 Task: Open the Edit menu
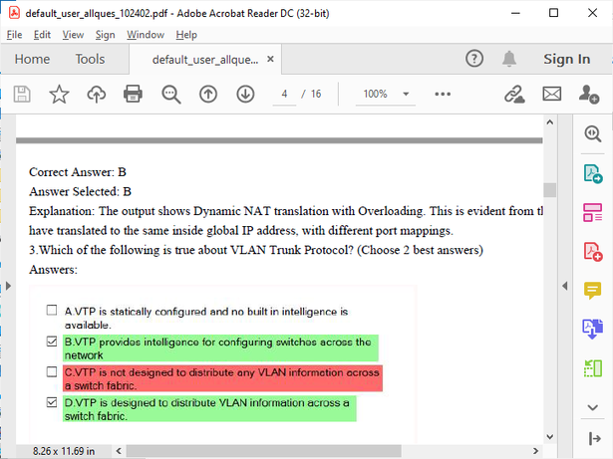pyautogui.click(x=42, y=35)
